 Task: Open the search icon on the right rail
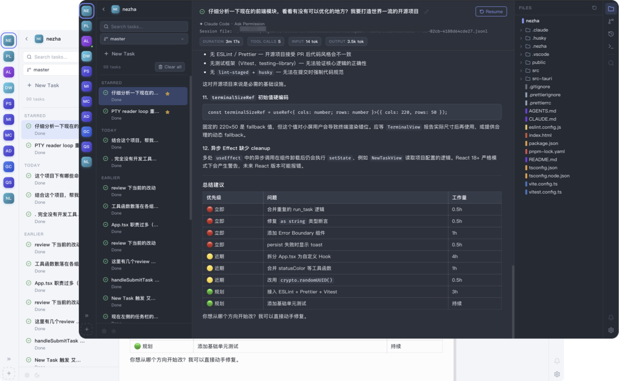click(611, 62)
